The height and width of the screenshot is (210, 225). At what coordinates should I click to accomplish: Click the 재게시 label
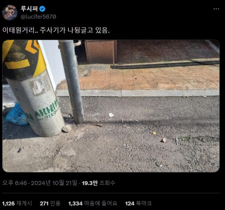click(24, 203)
